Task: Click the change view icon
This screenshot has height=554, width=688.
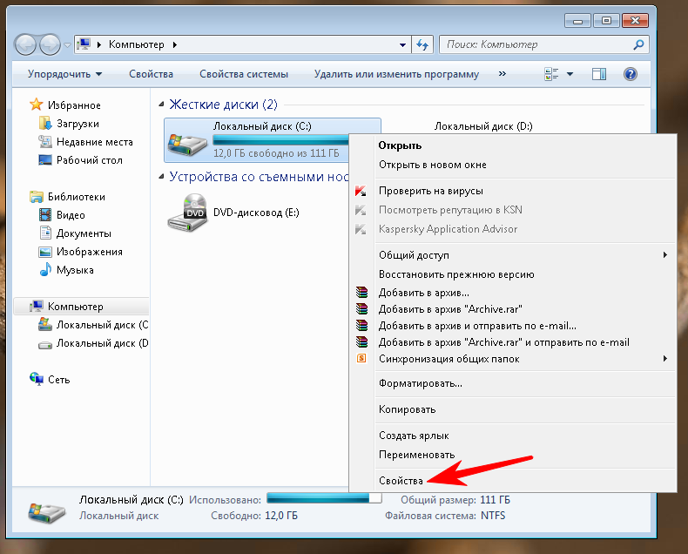Action: [x=551, y=74]
